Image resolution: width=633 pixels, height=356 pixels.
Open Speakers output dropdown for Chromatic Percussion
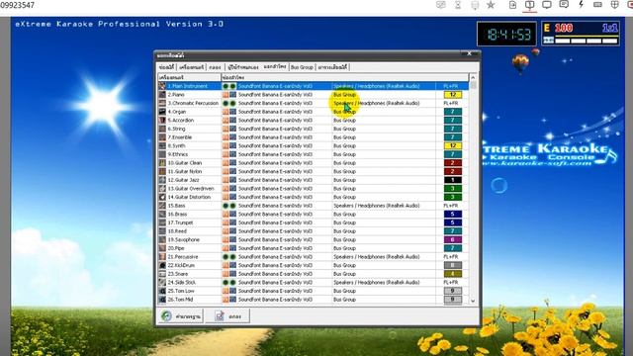point(384,103)
